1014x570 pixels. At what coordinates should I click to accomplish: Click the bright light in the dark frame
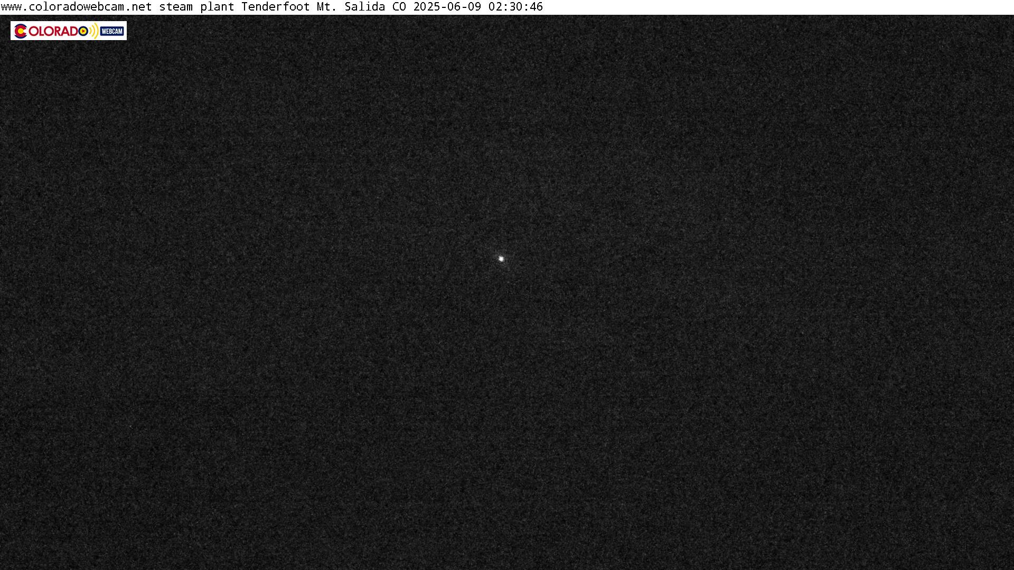click(x=501, y=259)
